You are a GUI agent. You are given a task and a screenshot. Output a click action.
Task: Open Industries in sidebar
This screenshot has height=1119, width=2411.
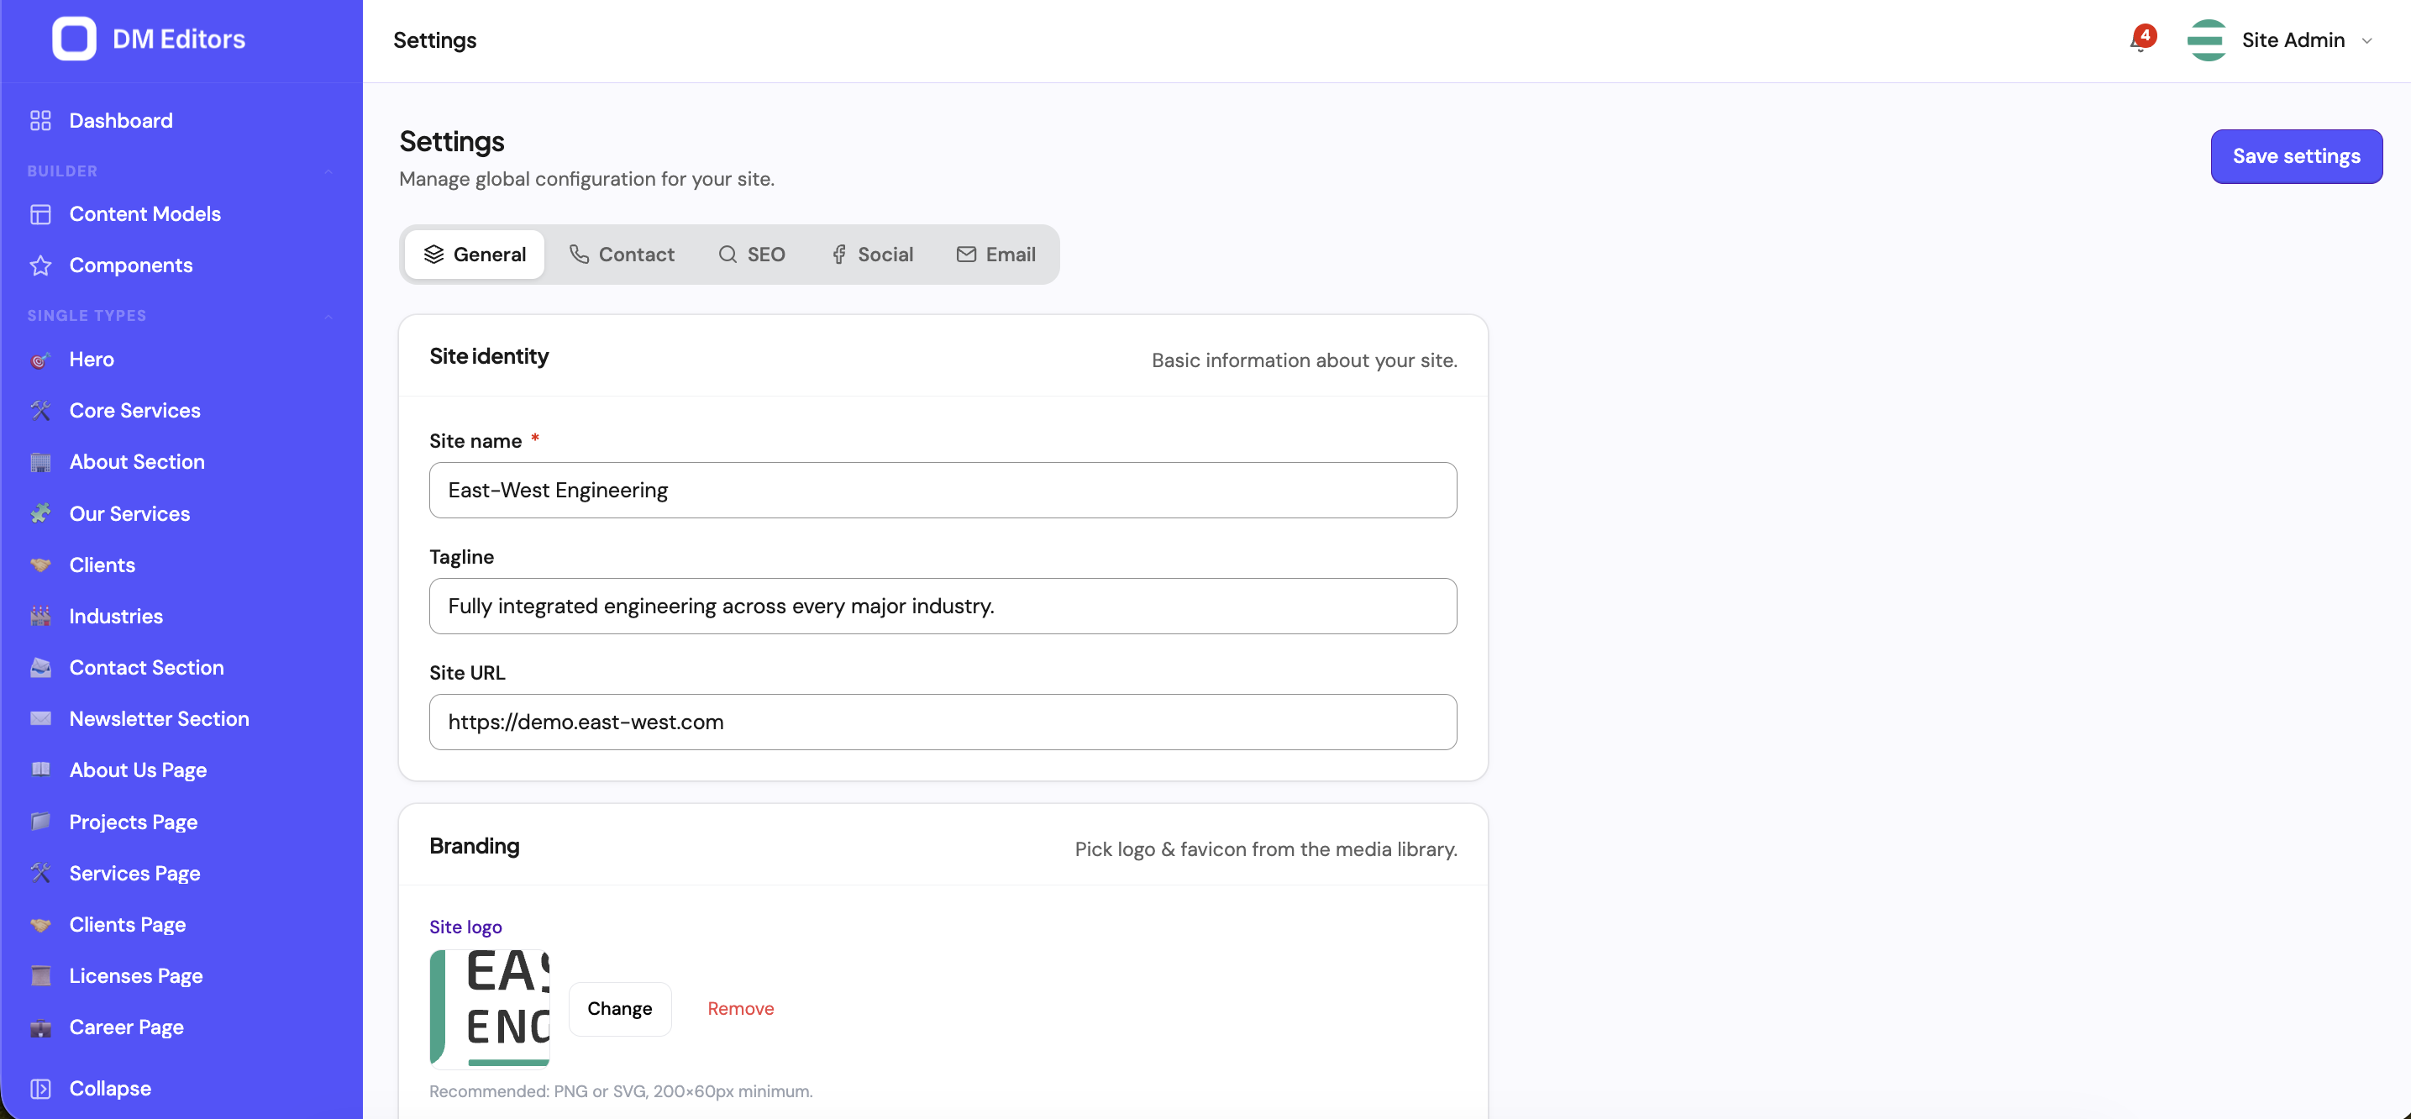[116, 617]
